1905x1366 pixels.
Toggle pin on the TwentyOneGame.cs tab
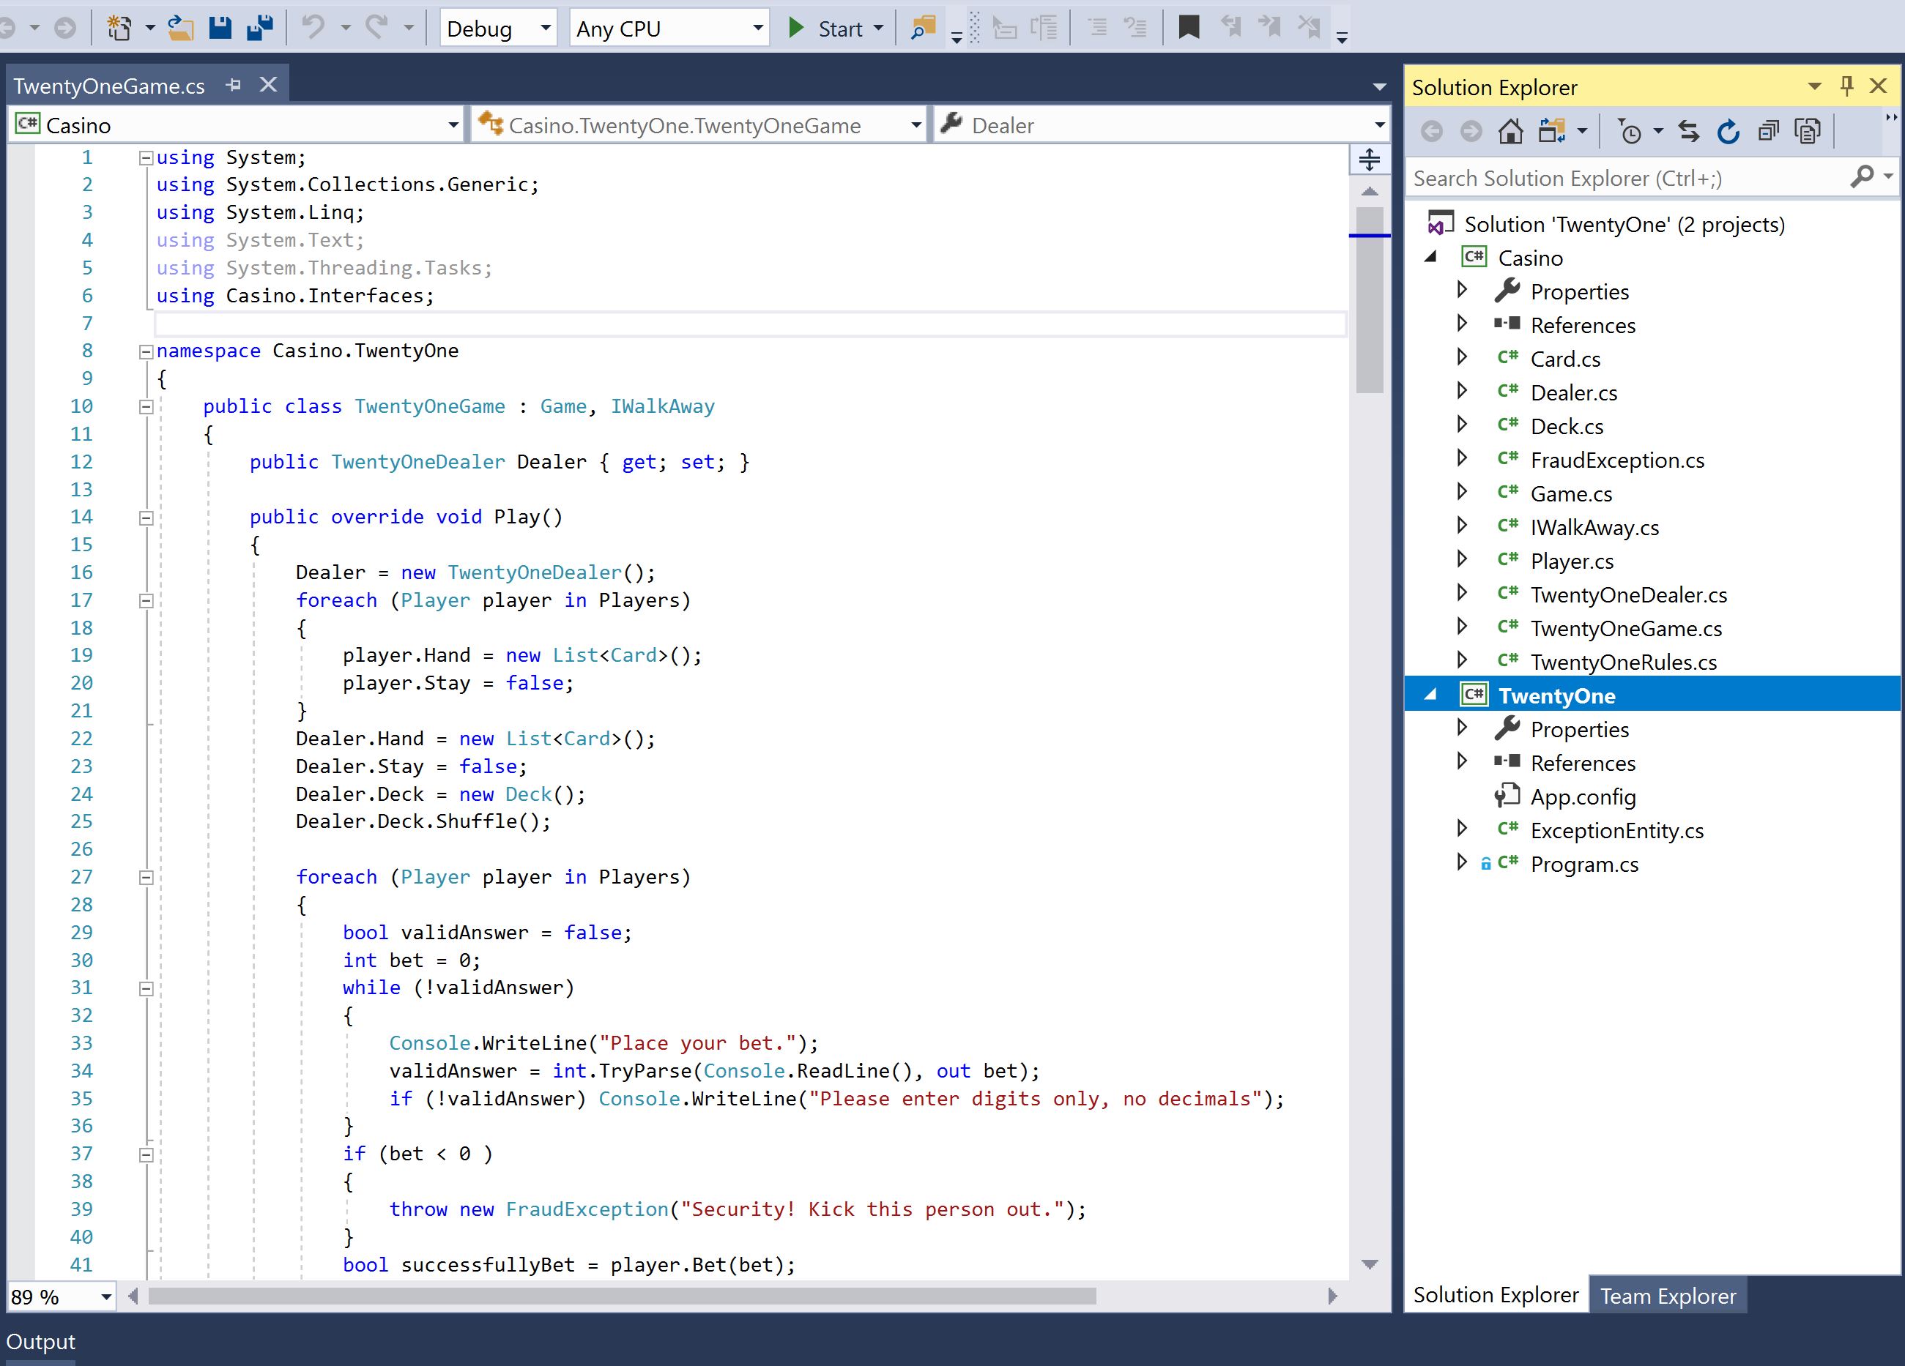tap(234, 85)
